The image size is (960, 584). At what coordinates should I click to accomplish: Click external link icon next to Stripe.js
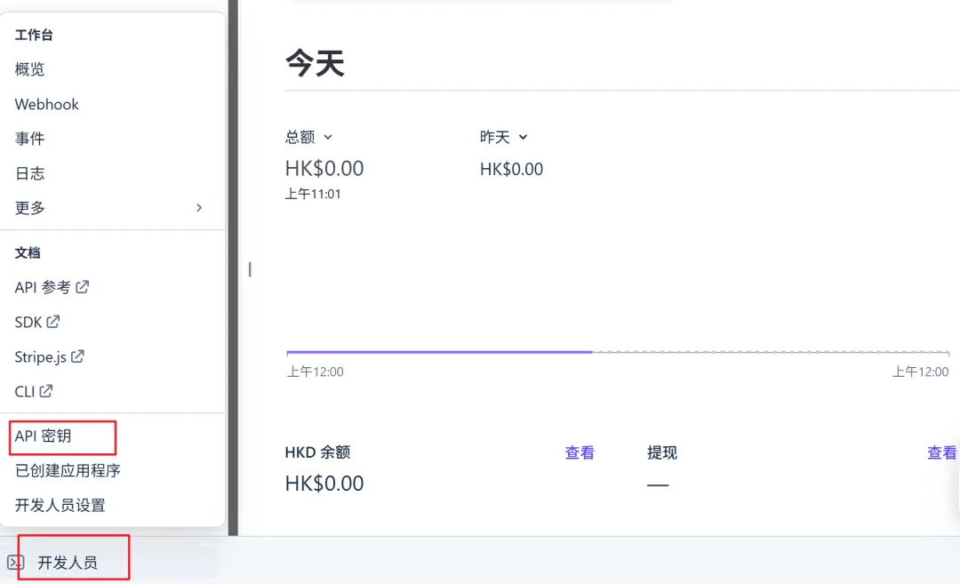(78, 356)
